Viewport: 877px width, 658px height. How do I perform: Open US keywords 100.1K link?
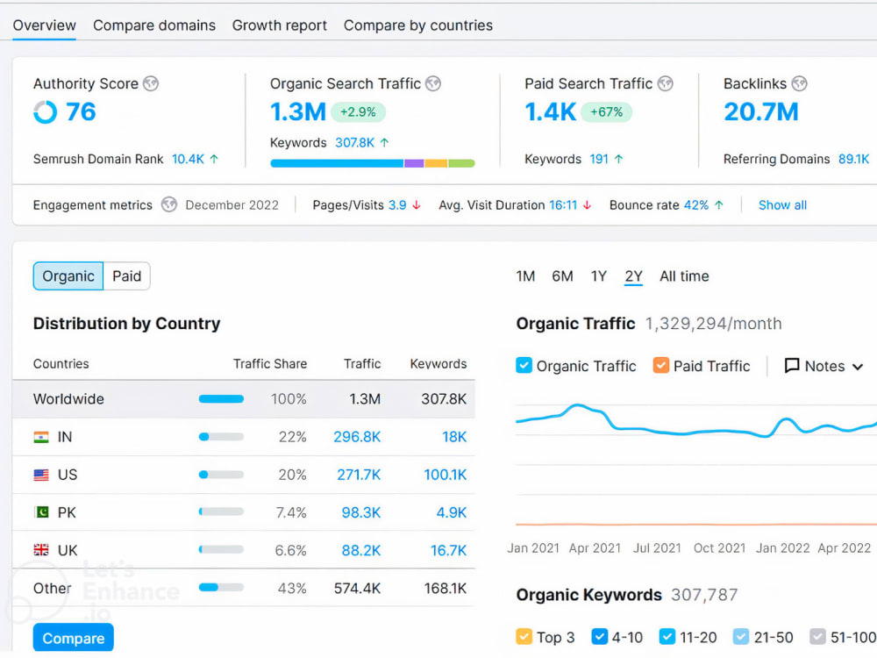[x=446, y=475]
